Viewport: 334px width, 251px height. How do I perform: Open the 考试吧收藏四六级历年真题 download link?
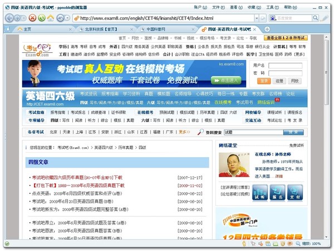coord(77,178)
